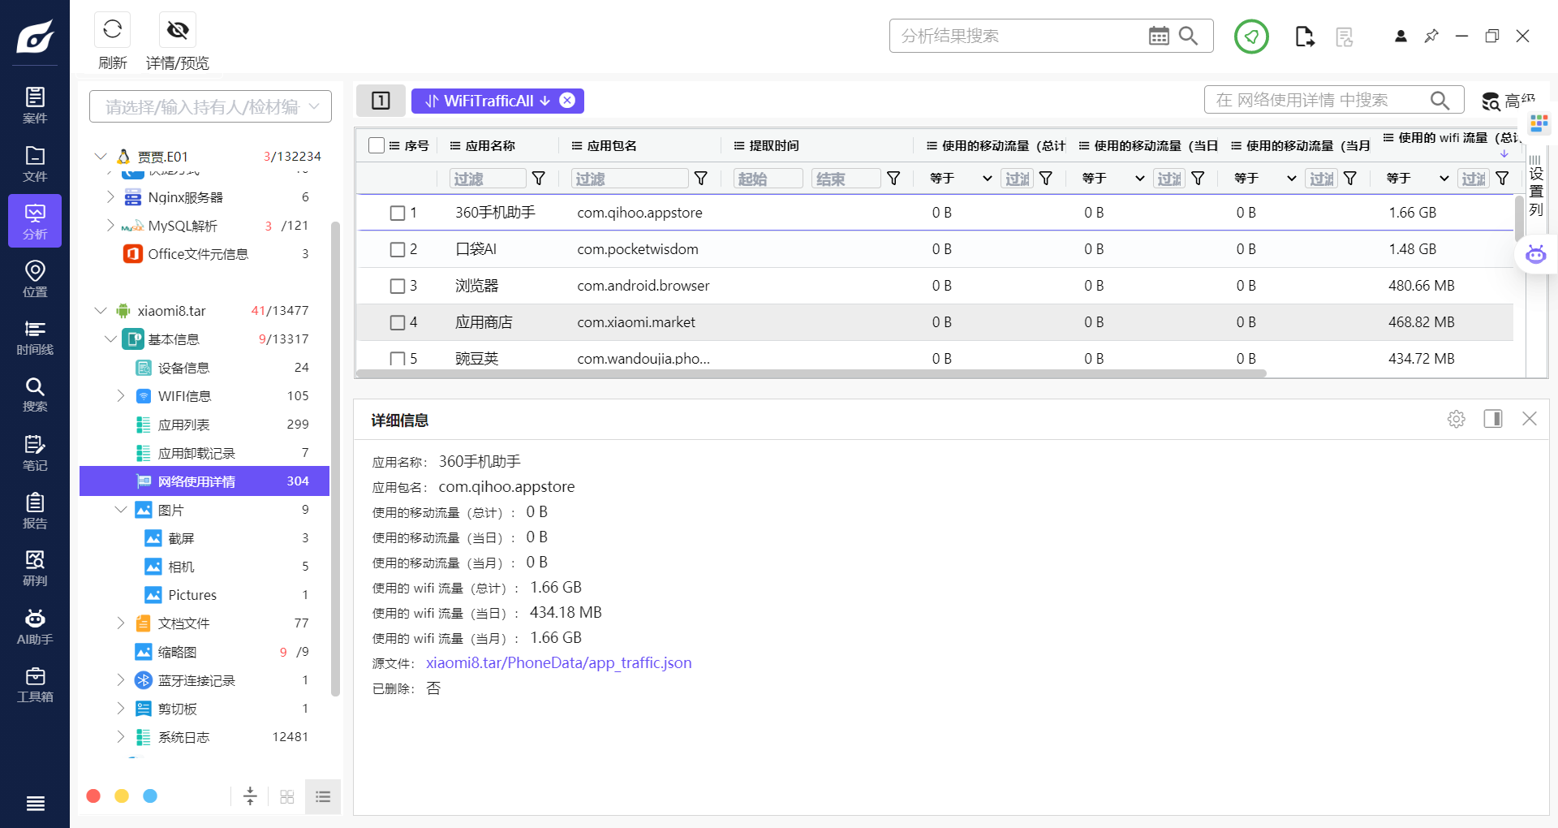Click the 应用名称 filter input

(x=487, y=179)
